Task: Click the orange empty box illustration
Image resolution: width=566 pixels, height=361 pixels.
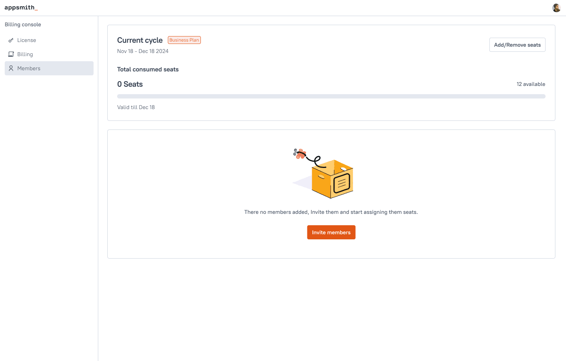Action: (x=323, y=173)
